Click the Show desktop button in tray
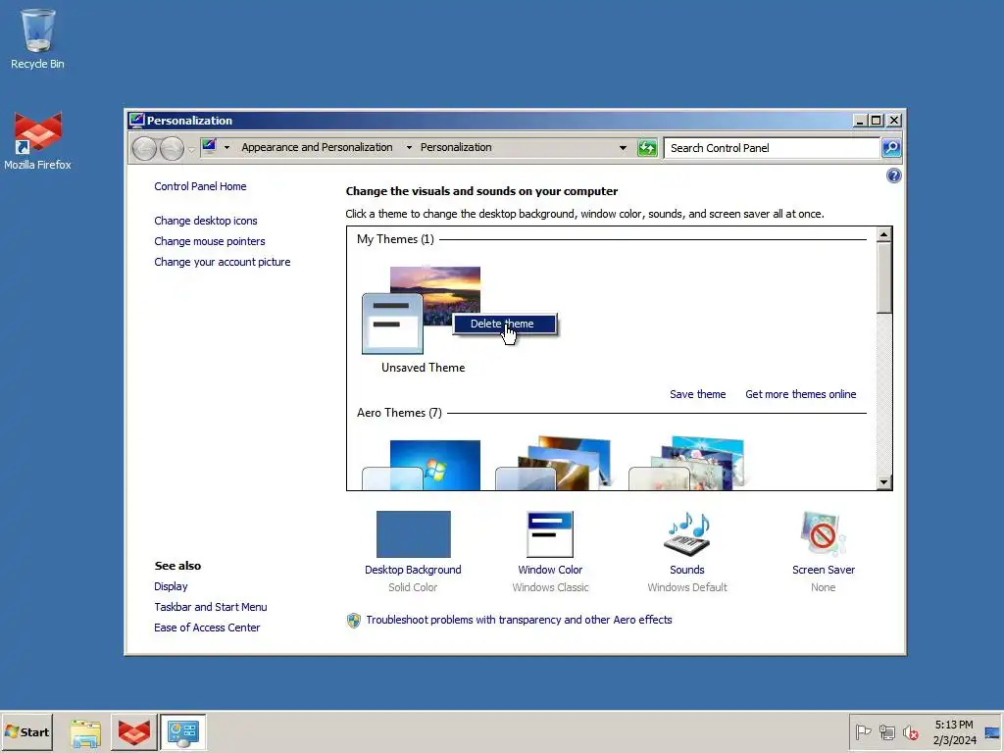The image size is (1004, 753). [992, 732]
